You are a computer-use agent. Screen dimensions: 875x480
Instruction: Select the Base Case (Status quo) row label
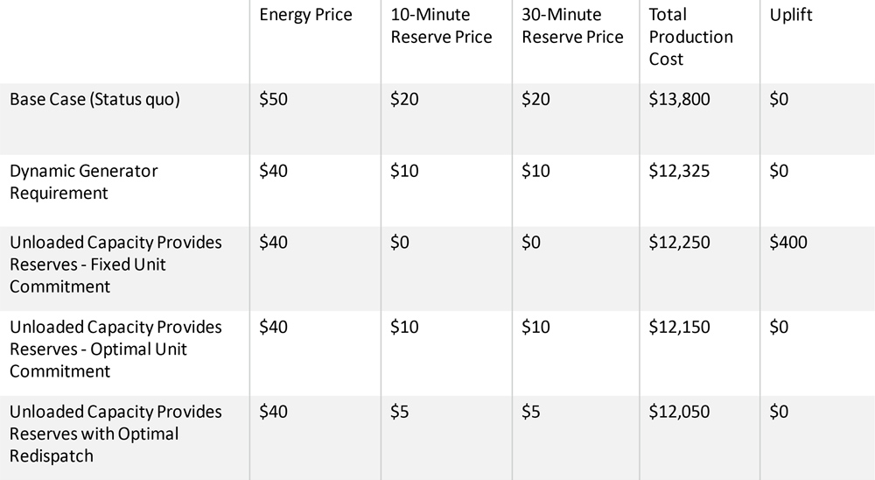pyautogui.click(x=94, y=100)
